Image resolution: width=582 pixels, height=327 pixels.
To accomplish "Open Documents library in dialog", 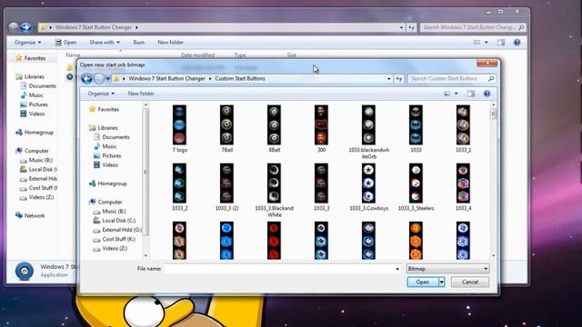I will pos(112,137).
